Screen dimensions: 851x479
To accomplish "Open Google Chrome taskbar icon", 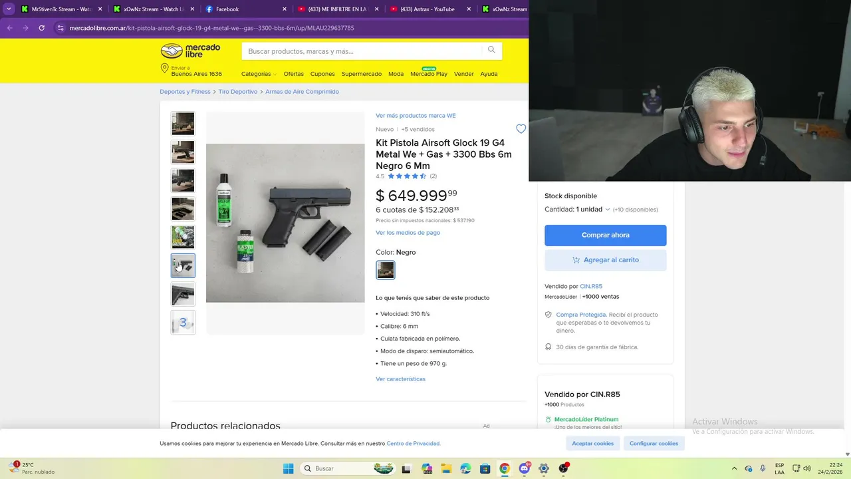I will pos(505,468).
